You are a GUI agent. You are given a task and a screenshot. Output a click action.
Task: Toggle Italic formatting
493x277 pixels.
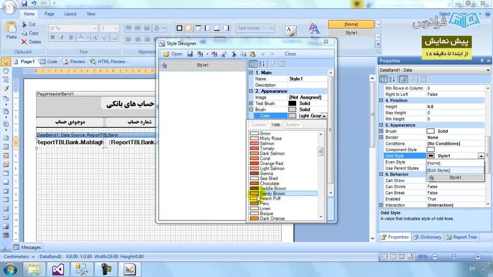point(62,38)
